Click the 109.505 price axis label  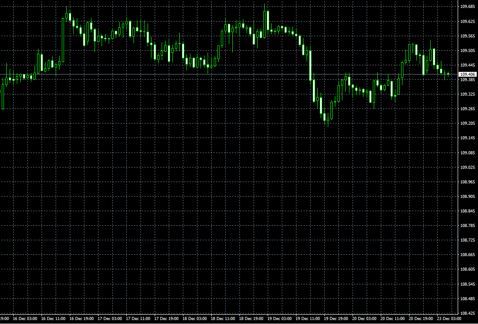467,51
